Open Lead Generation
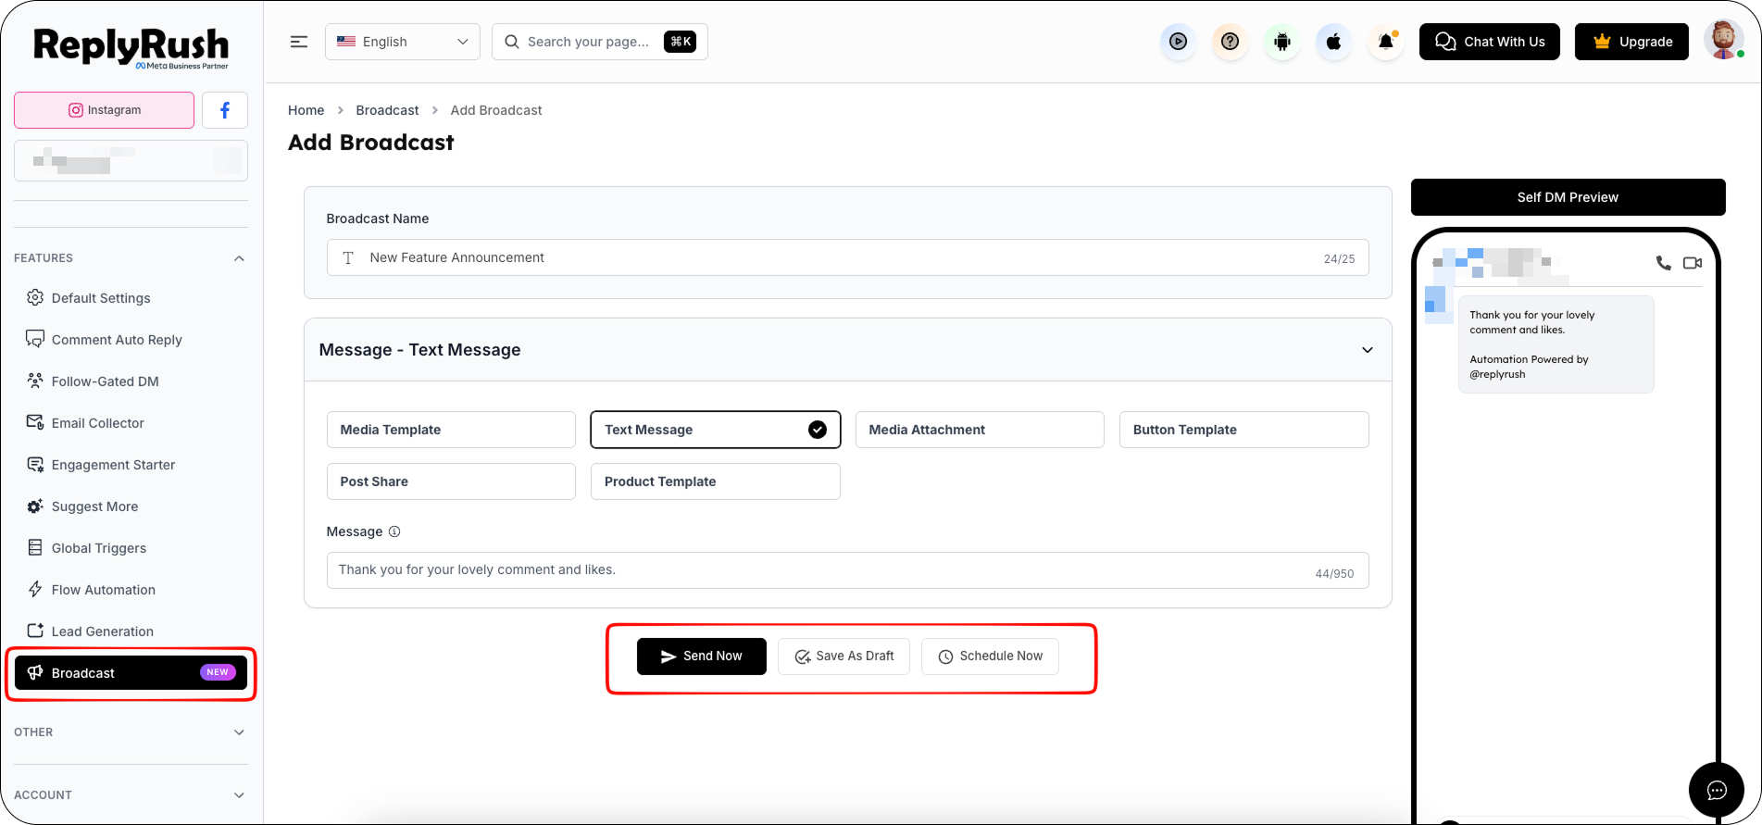 (131, 631)
